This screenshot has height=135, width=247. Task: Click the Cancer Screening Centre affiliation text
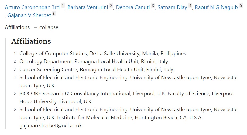97,70
